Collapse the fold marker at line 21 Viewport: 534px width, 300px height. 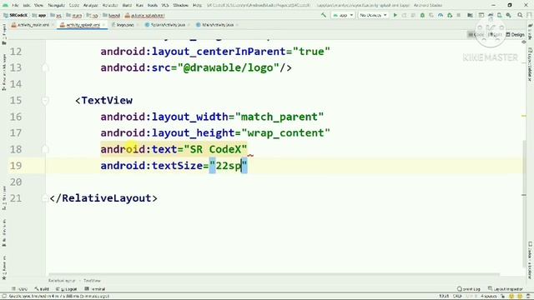[45, 198]
